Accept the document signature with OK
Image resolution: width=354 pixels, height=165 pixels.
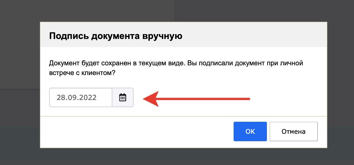[x=250, y=131]
